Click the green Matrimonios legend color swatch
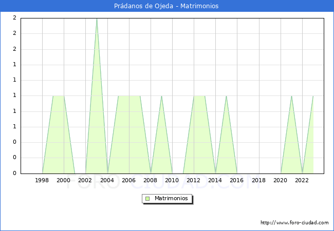Viewport: 334px width, 231px height. [147, 198]
